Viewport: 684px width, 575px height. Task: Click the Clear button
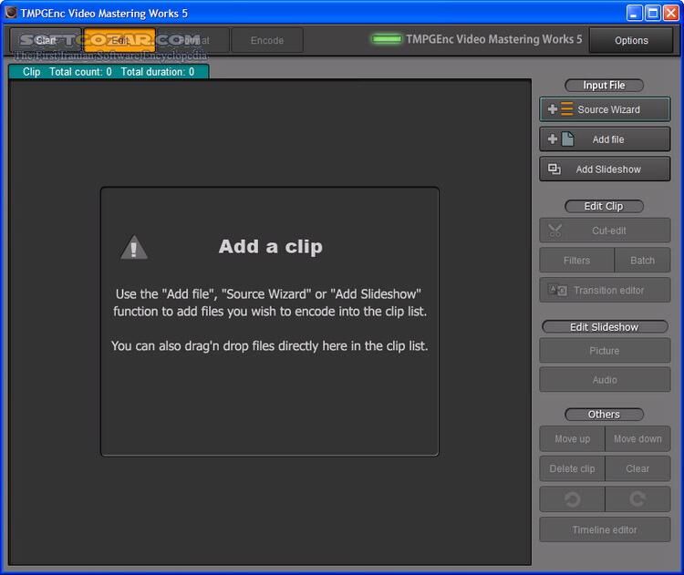(637, 468)
